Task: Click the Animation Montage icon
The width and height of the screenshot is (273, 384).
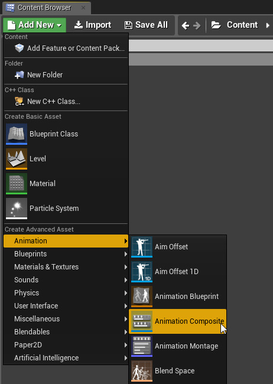Action: pyautogui.click(x=142, y=346)
